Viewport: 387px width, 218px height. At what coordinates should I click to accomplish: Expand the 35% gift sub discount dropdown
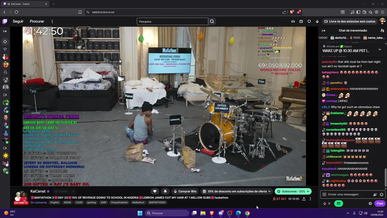tap(237, 191)
